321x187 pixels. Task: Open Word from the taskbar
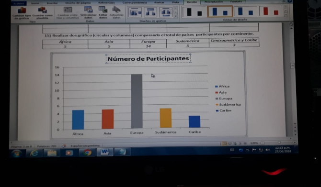pos(104,152)
